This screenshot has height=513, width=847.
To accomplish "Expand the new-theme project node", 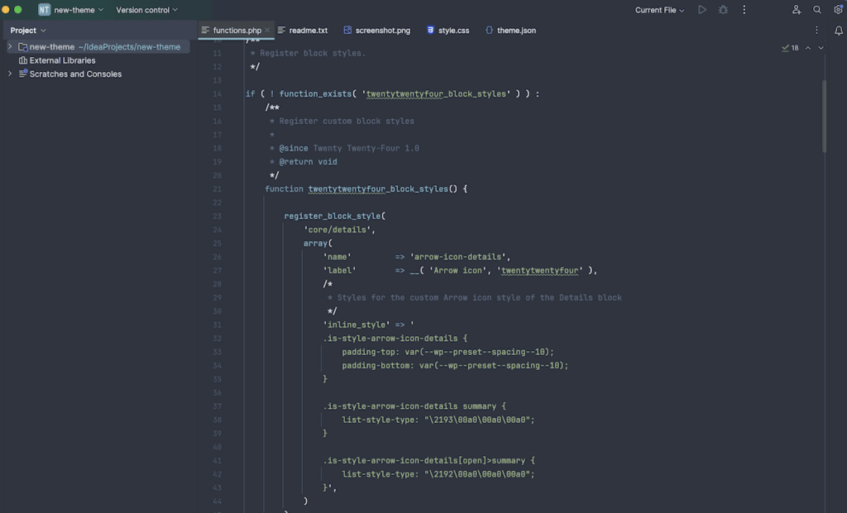I will click(8, 46).
